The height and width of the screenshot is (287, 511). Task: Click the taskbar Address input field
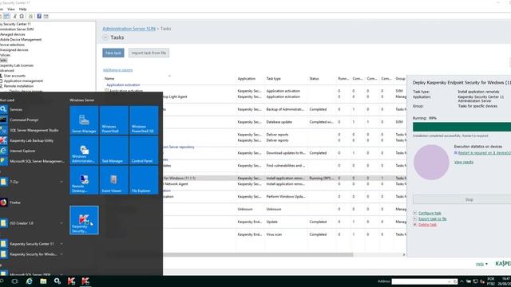pyautogui.click(x=419, y=281)
